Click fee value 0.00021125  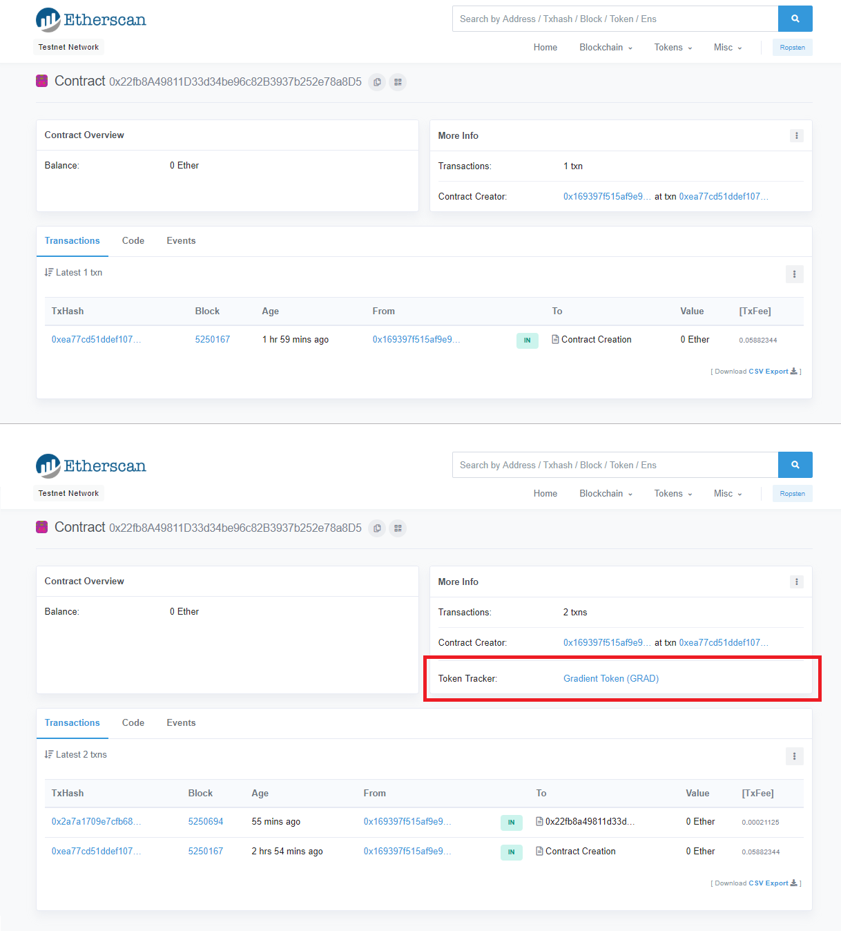760,822
